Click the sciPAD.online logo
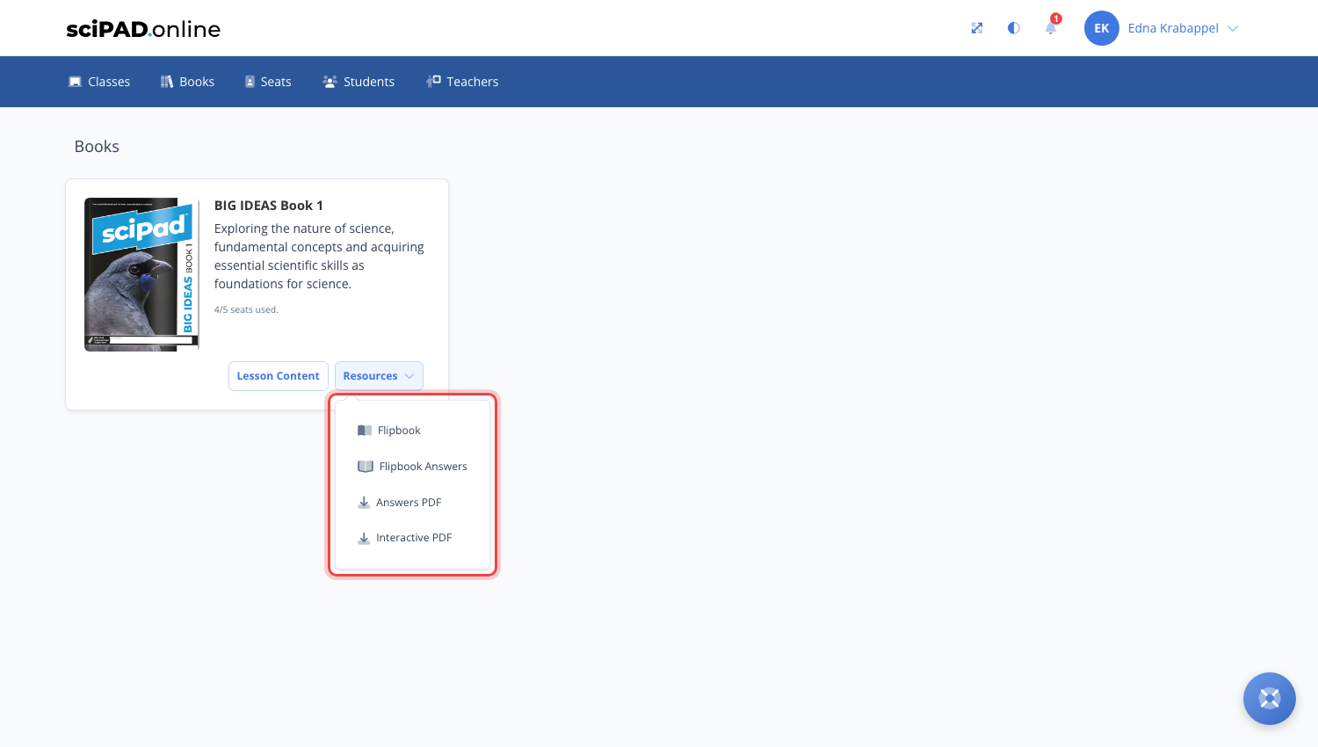The image size is (1318, 747). [x=143, y=29]
